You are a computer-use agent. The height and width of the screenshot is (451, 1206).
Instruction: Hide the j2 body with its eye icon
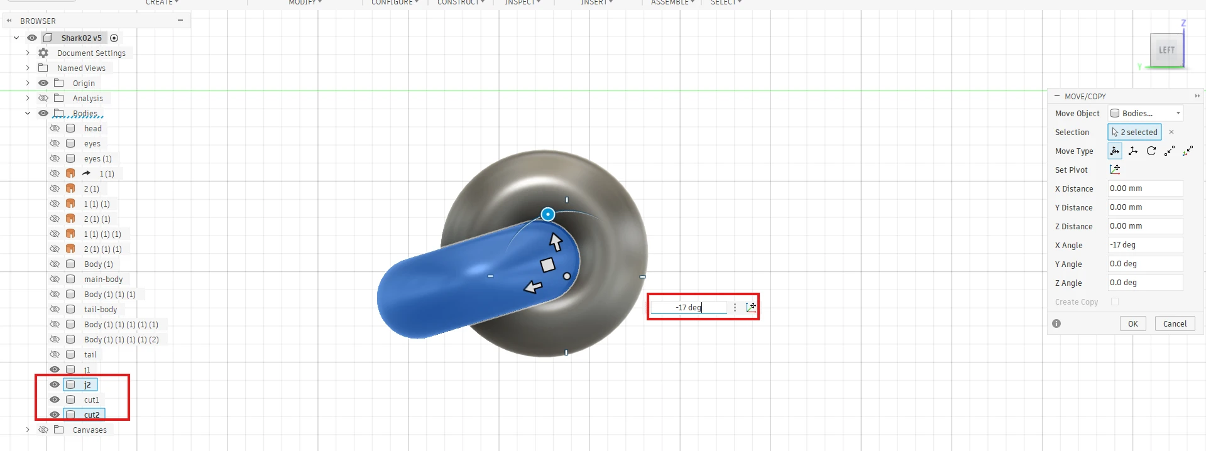(x=55, y=384)
